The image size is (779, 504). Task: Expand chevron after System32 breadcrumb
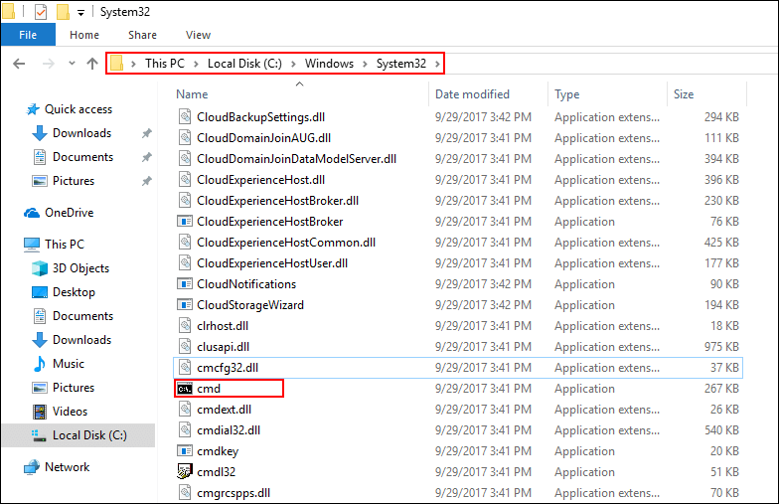(437, 64)
